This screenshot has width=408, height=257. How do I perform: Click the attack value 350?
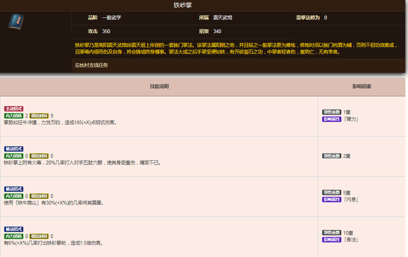pos(106,31)
